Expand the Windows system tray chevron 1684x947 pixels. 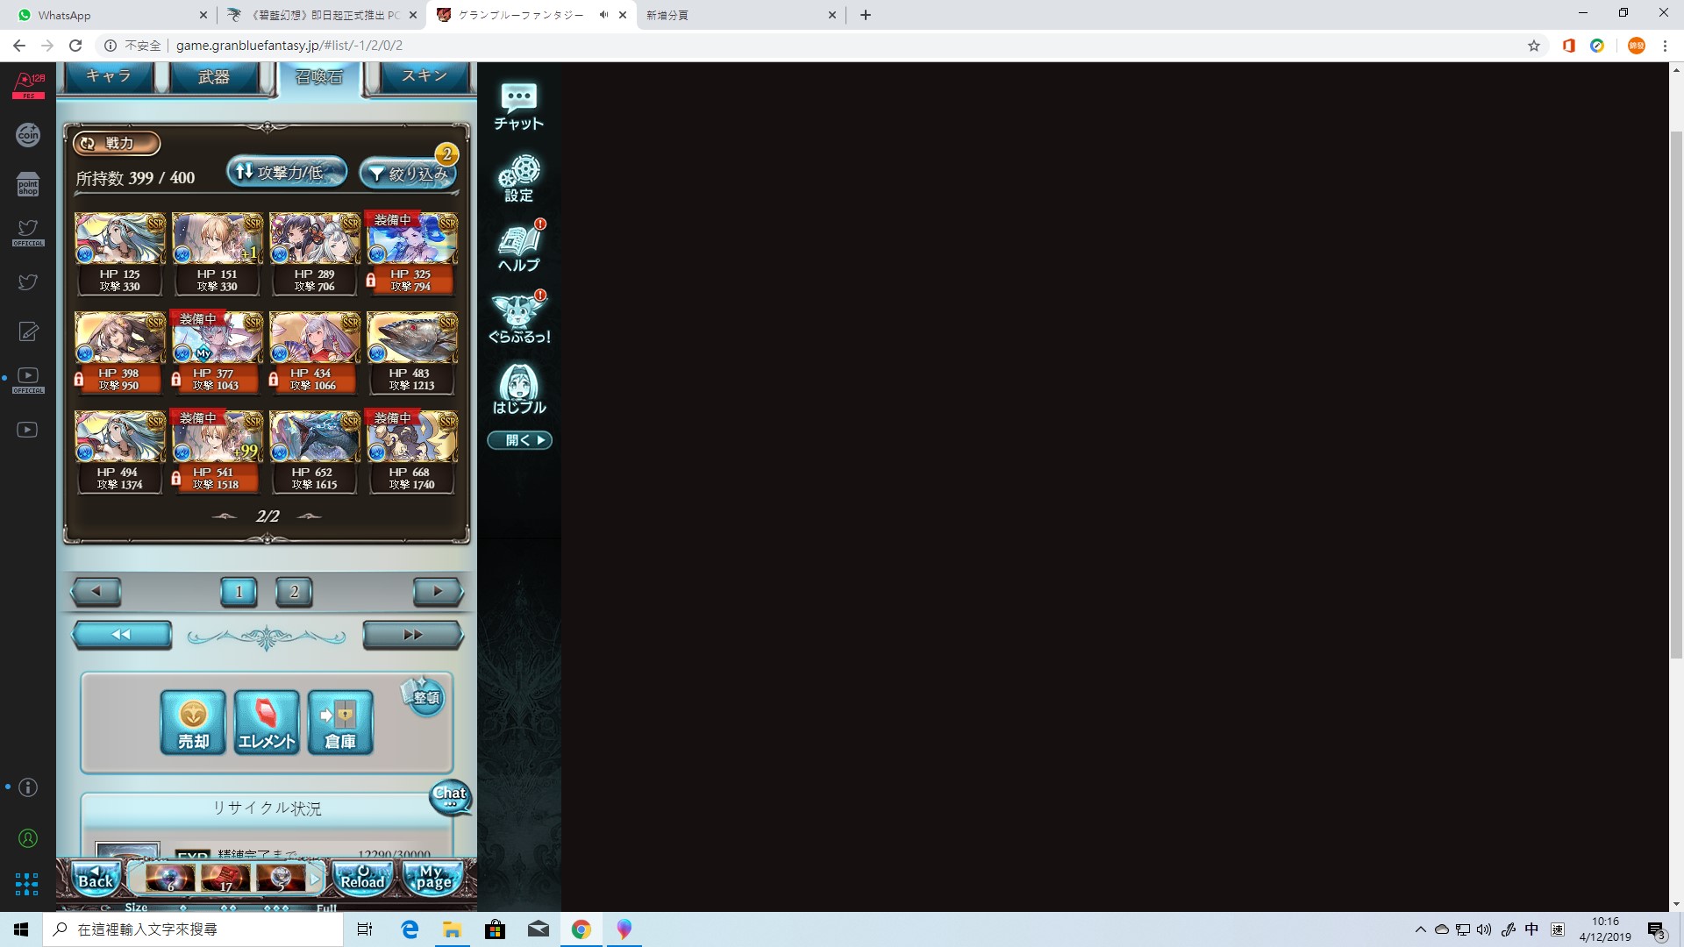coord(1420,929)
